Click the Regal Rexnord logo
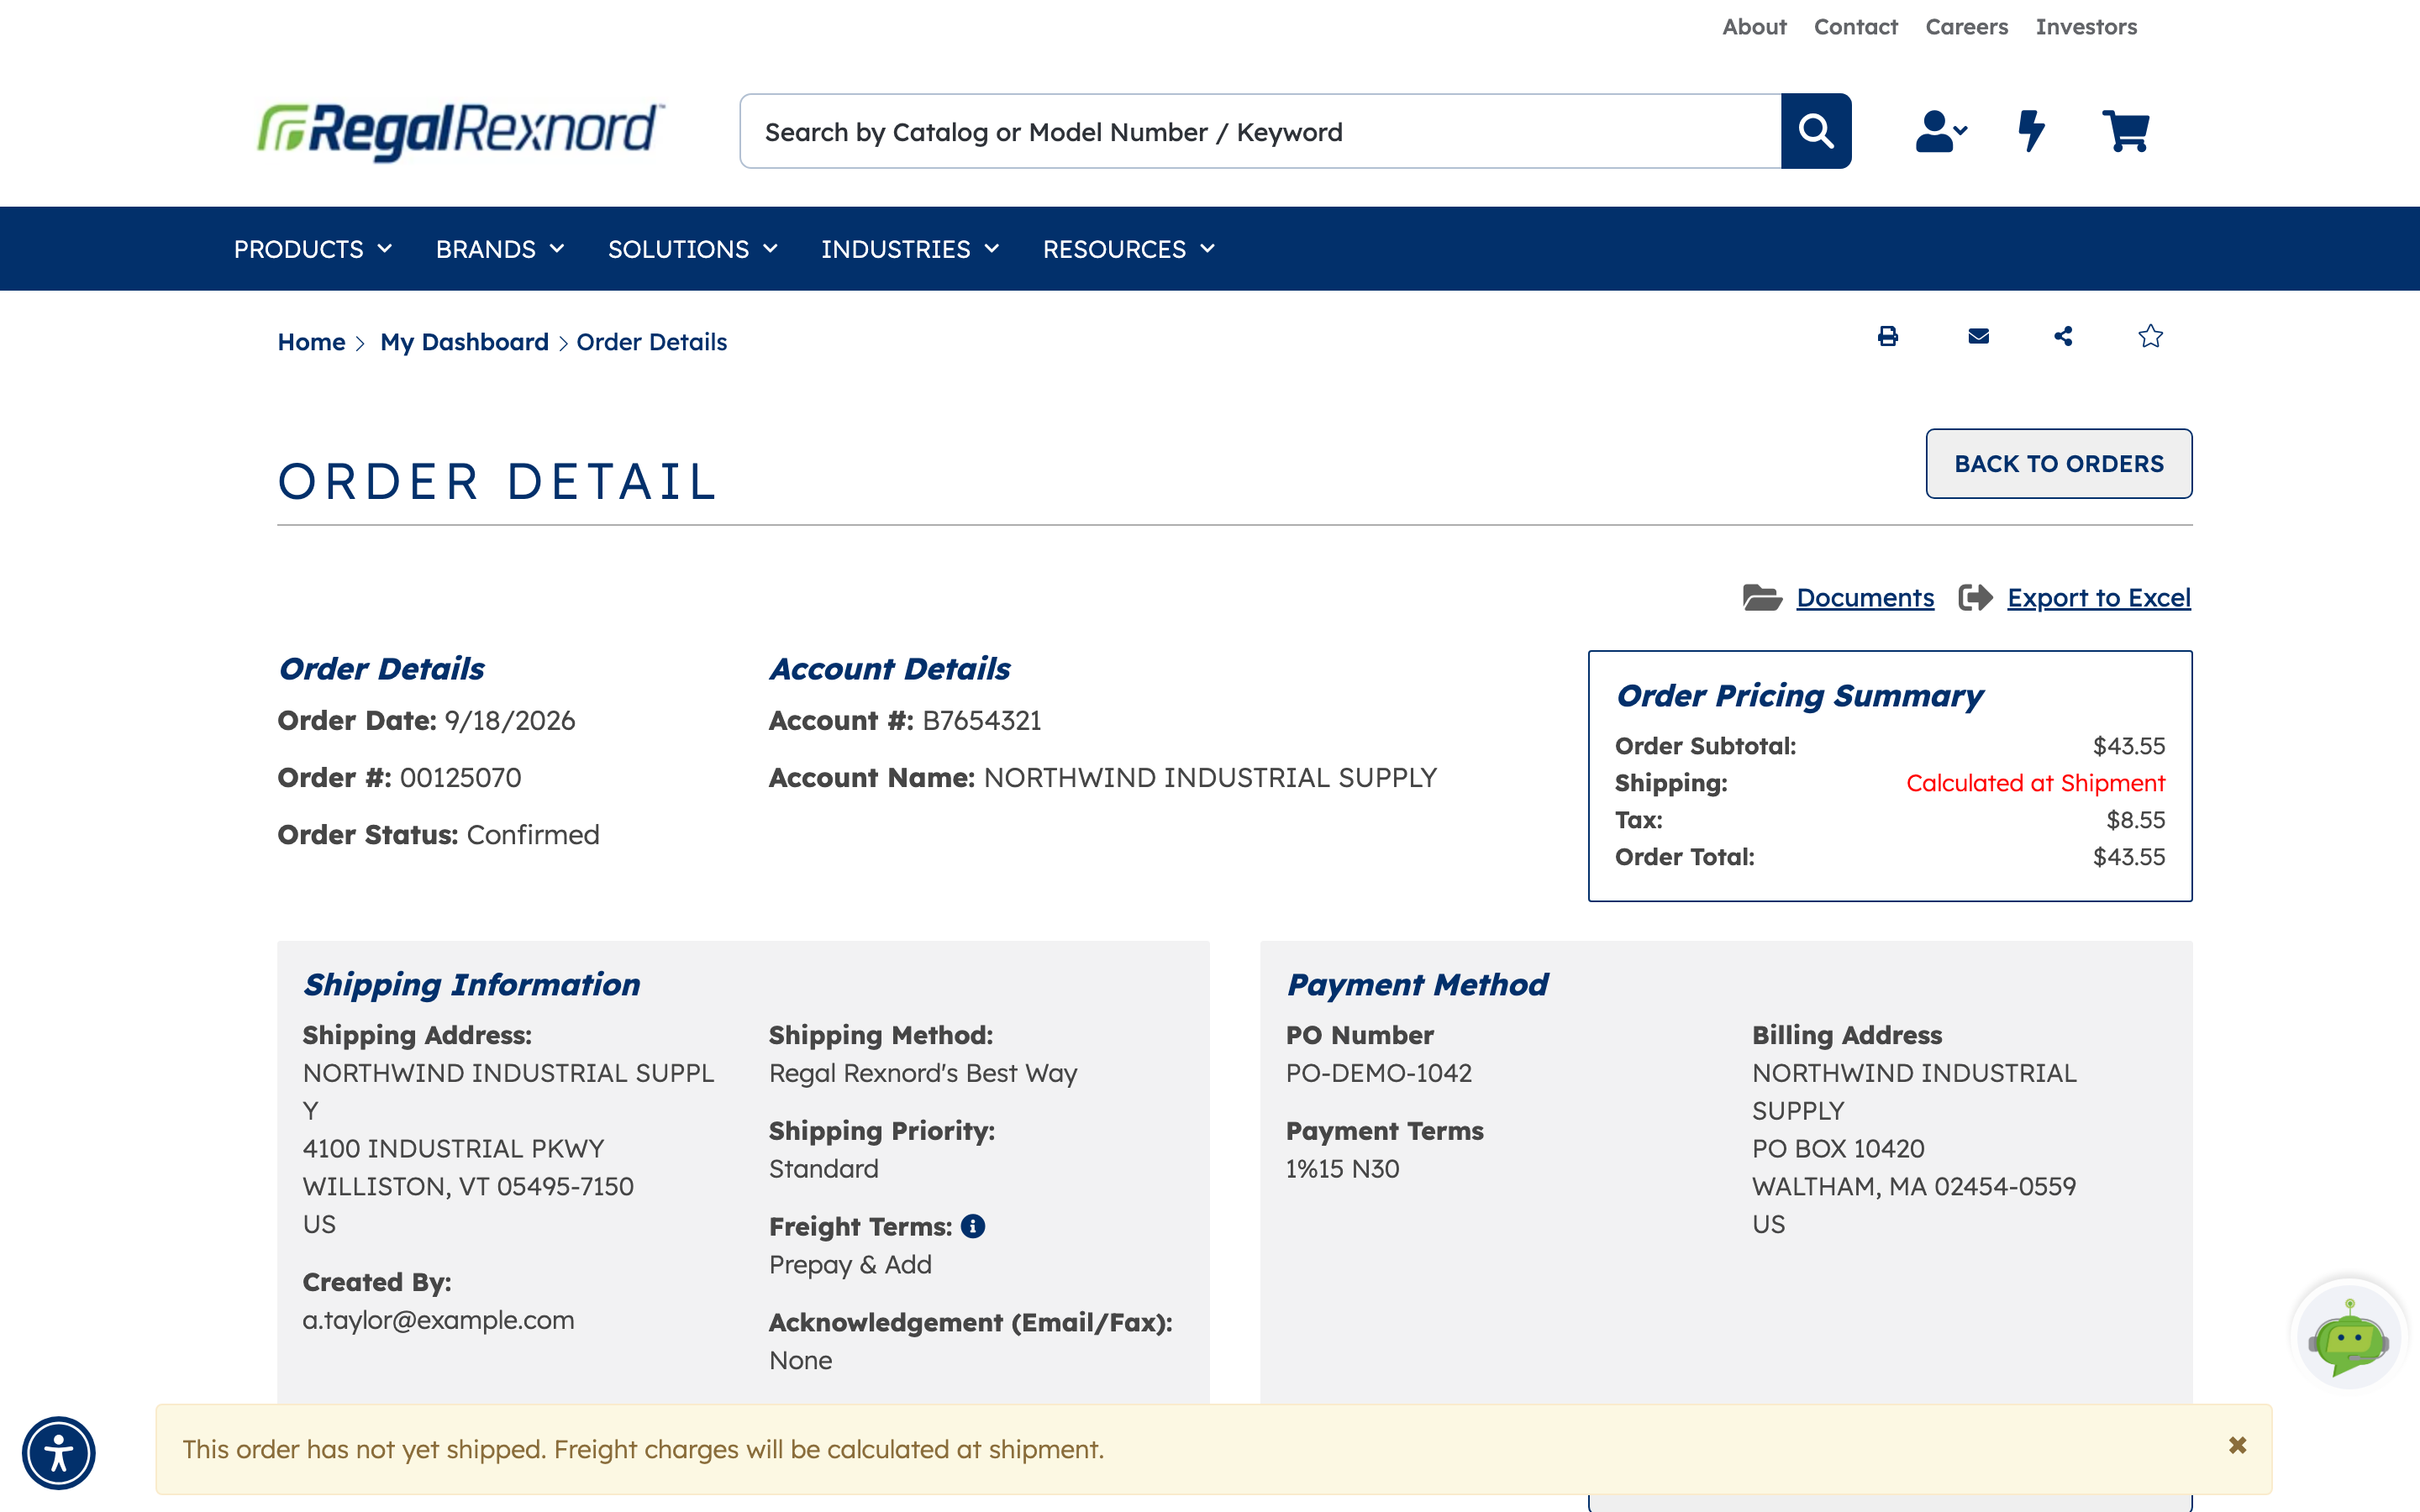The image size is (2420, 1512). pyautogui.click(x=460, y=131)
